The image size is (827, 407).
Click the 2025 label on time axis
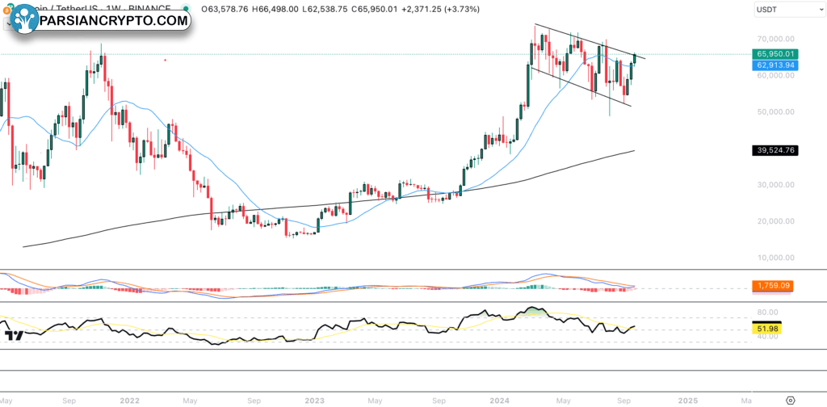[x=688, y=399]
